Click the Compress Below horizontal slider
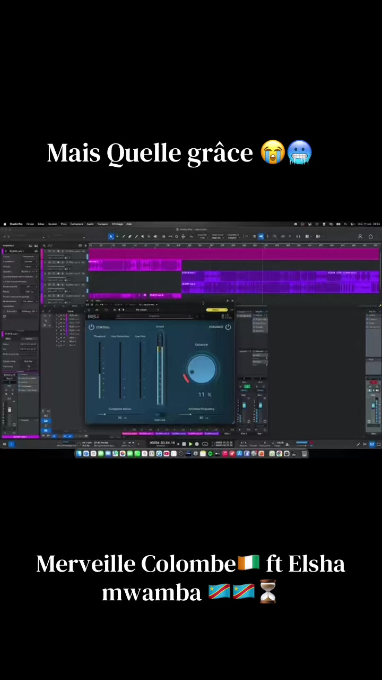Screen dimensions: 382x680 pos(119,414)
